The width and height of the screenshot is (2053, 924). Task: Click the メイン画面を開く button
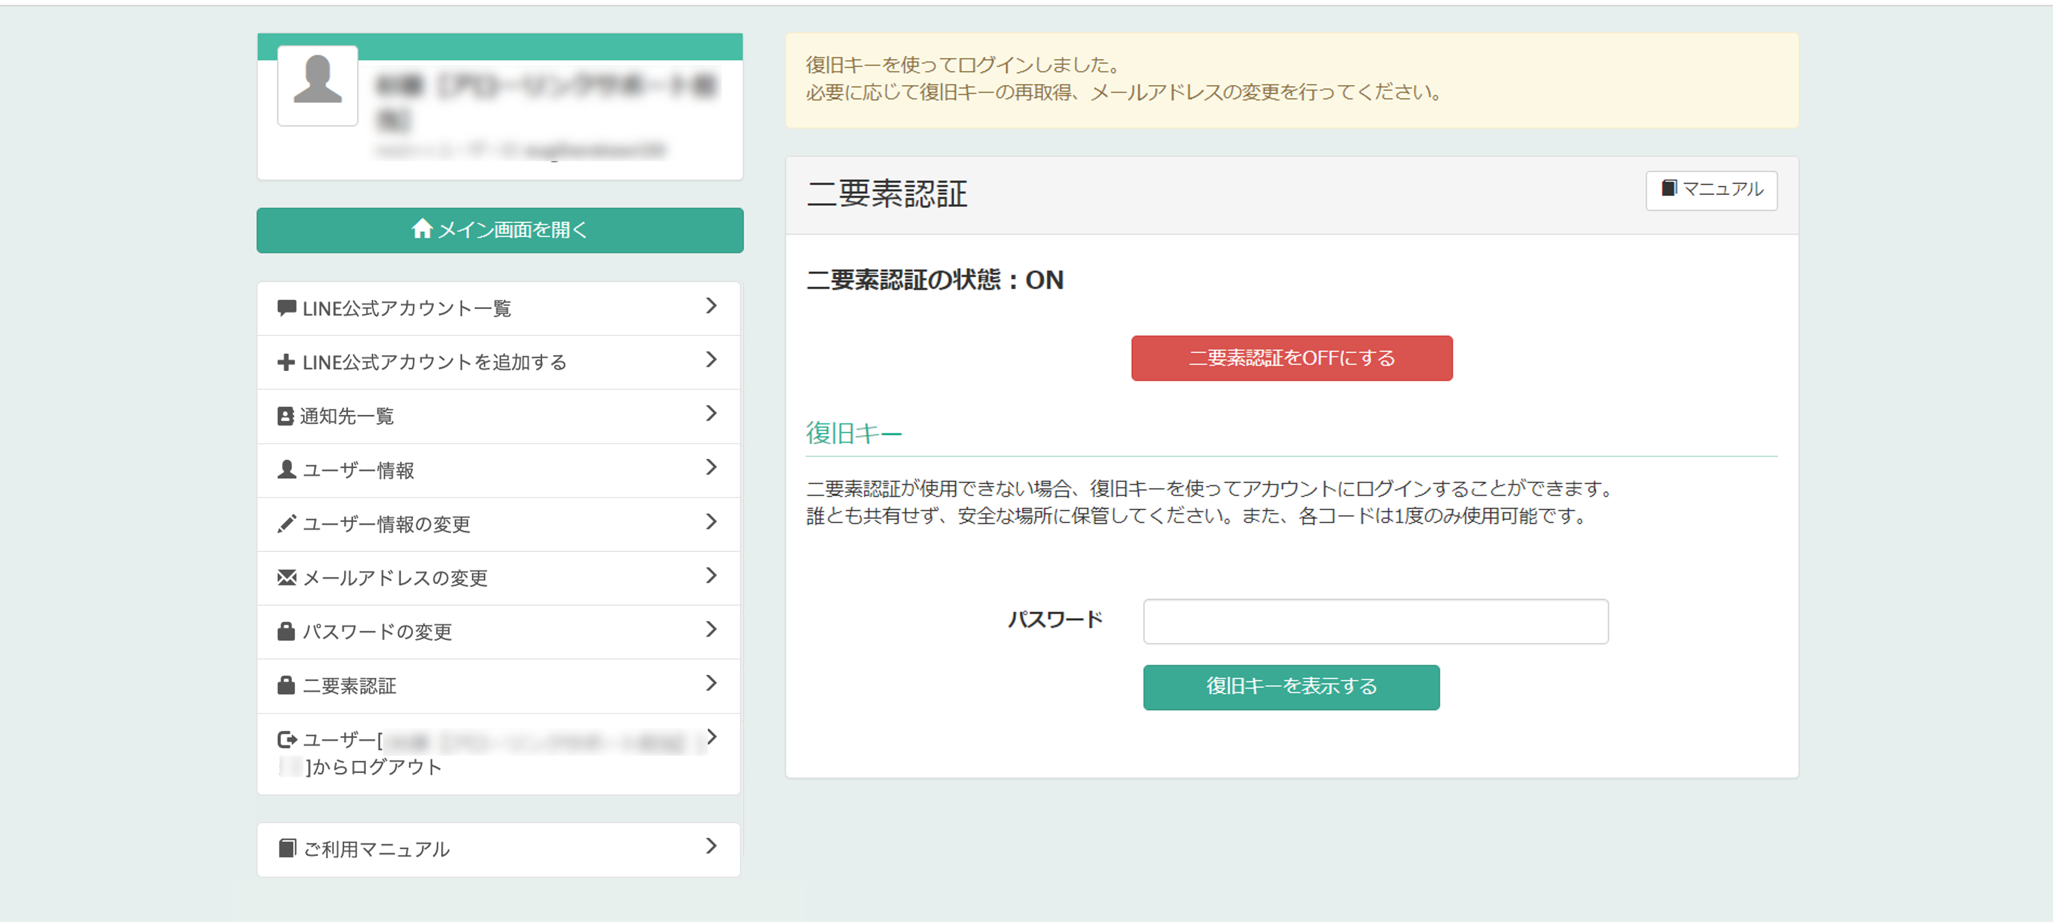(x=500, y=231)
